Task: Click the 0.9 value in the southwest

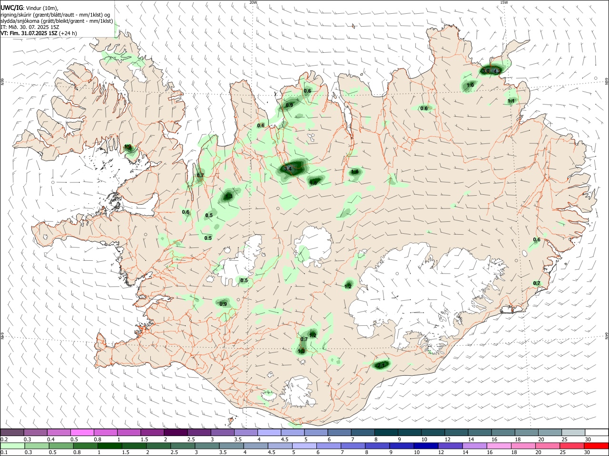Action: 223,304
